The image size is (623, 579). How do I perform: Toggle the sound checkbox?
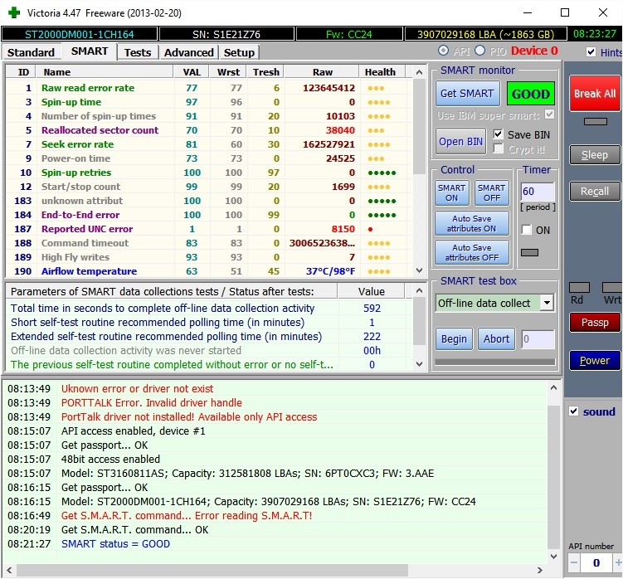coord(573,411)
